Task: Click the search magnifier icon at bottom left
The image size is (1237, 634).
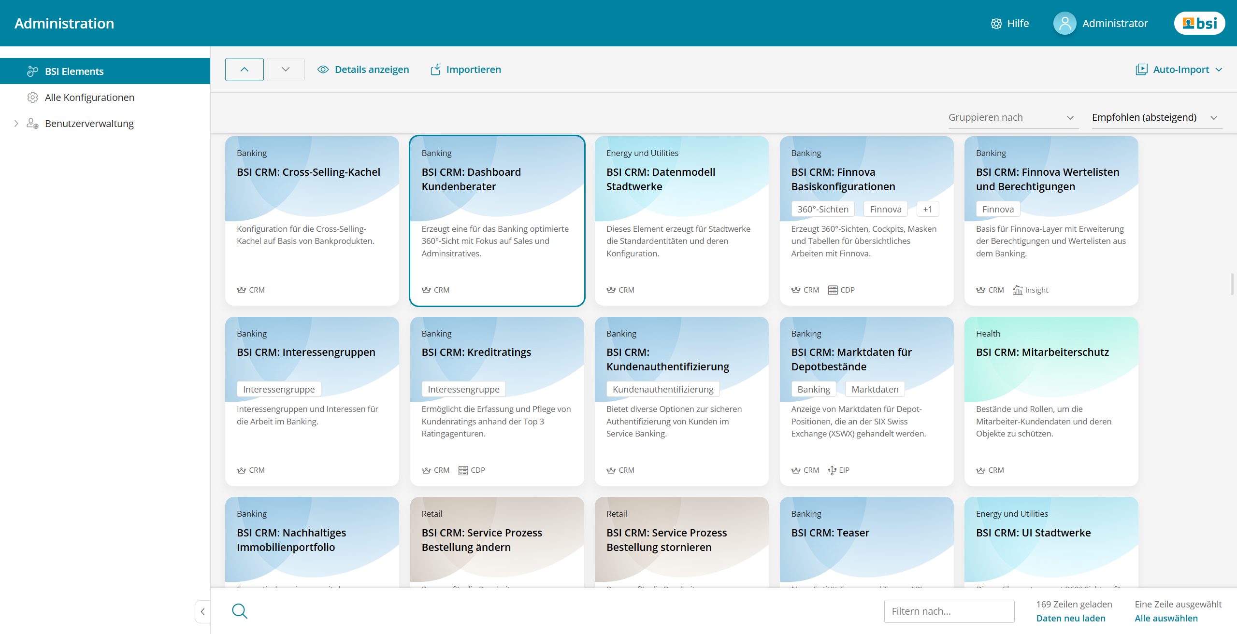Action: click(240, 611)
